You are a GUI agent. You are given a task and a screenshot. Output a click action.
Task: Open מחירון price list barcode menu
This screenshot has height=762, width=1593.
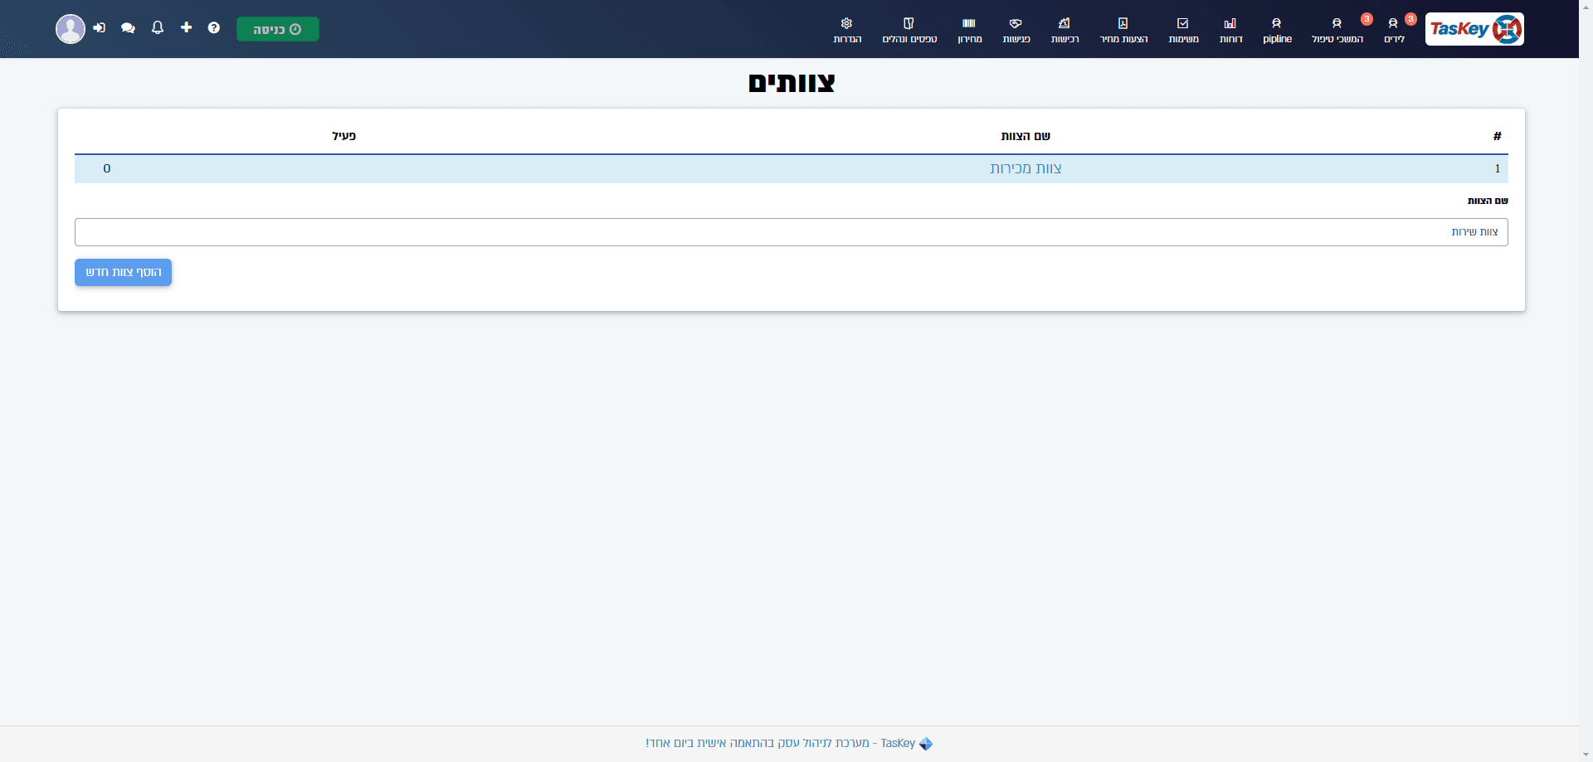pyautogui.click(x=969, y=31)
